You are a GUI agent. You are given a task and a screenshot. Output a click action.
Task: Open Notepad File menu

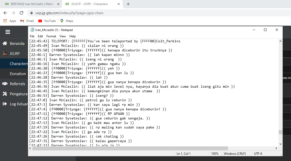click(32, 36)
